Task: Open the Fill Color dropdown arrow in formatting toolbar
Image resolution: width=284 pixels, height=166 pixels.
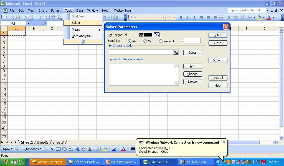Action: (264, 17)
